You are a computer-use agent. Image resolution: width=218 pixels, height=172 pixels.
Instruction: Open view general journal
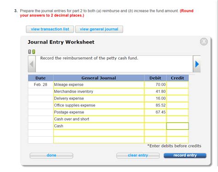pos(99,29)
